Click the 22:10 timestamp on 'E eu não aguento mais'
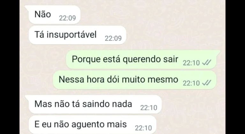The width and height of the screenshot is (245, 134). click(143, 128)
